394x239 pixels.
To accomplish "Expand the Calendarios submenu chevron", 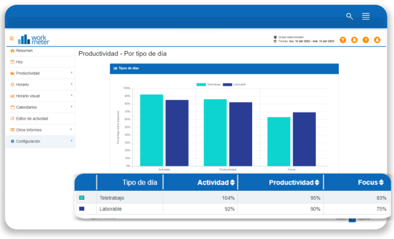I will tap(72, 106).
